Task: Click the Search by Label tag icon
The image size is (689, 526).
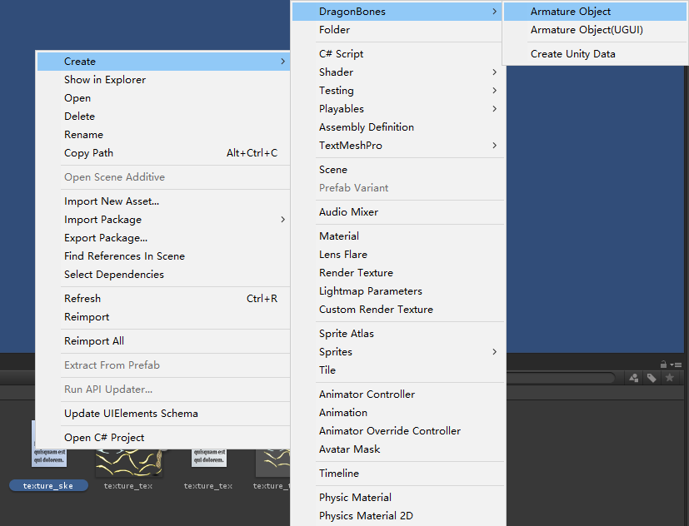Action: [x=652, y=378]
